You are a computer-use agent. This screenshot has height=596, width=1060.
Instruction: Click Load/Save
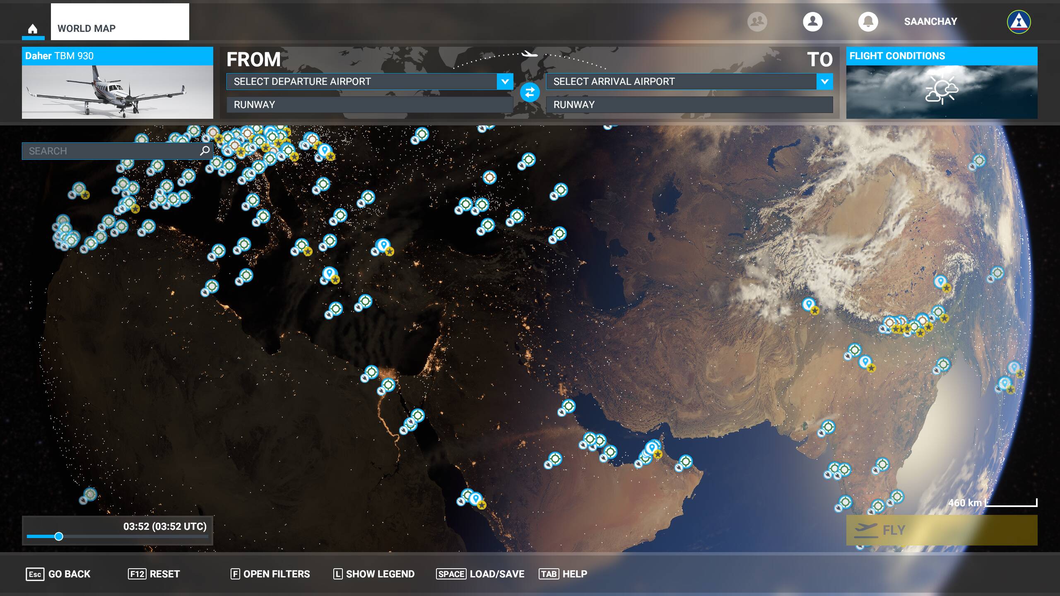click(480, 574)
